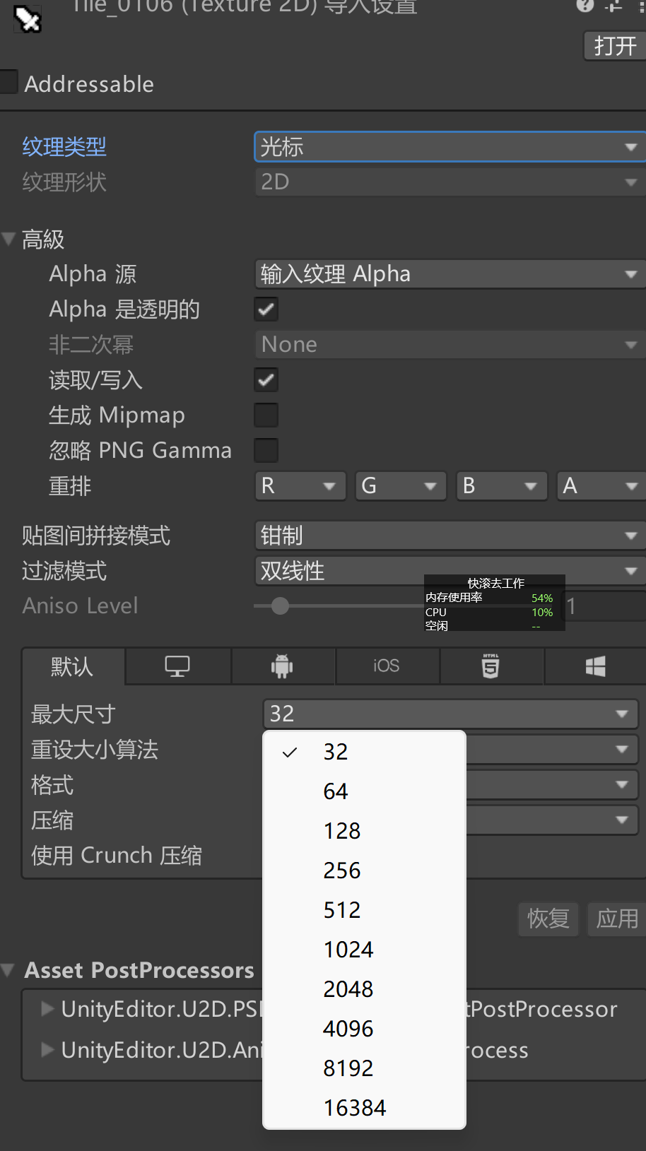646x1151 pixels.
Task: Switch to the 默认 platform tab
Action: coord(73,666)
